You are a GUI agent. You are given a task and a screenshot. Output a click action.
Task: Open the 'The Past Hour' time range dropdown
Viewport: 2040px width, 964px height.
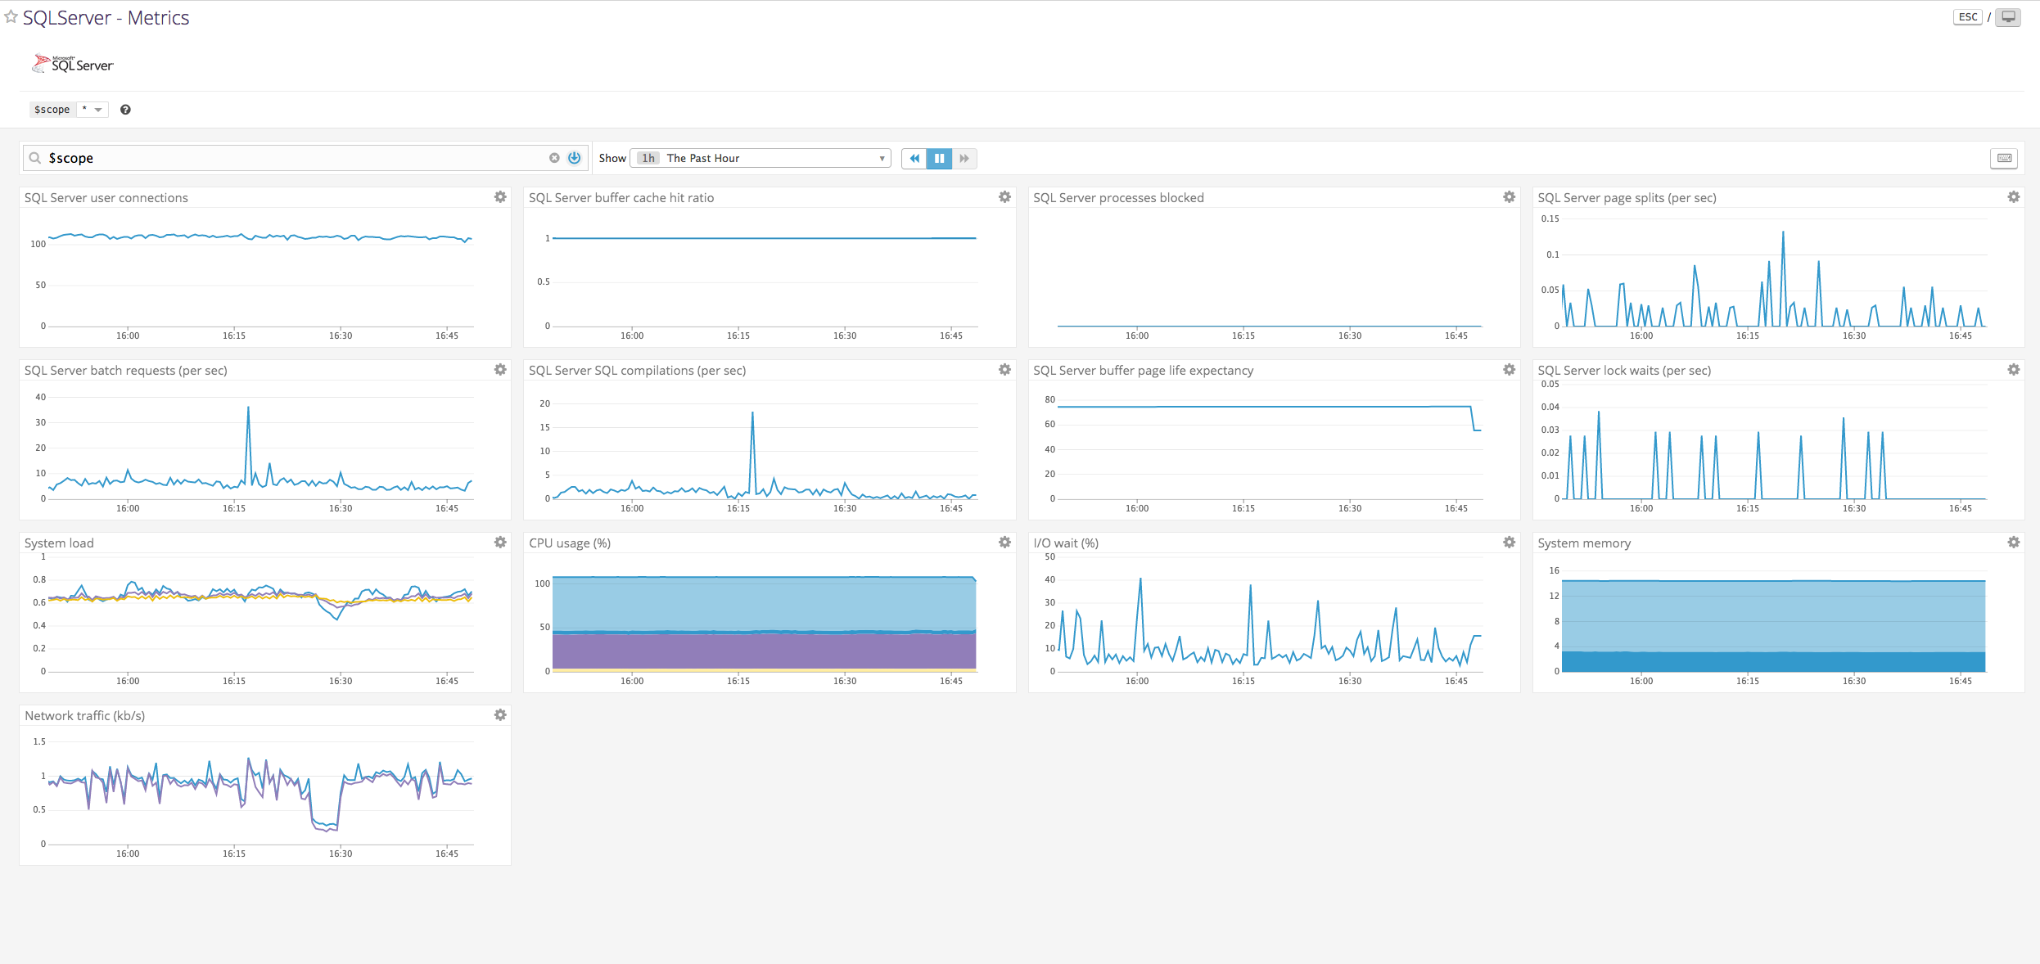click(x=760, y=158)
